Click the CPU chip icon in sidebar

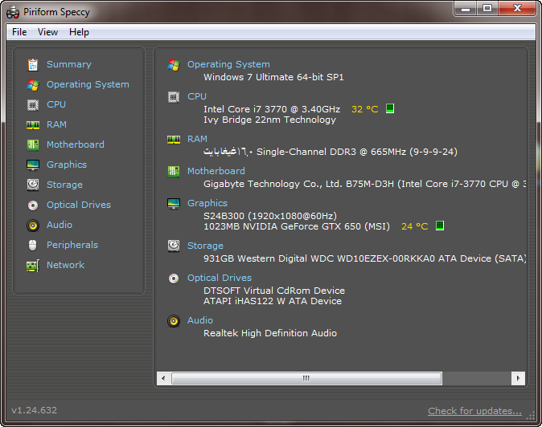pyautogui.click(x=33, y=105)
